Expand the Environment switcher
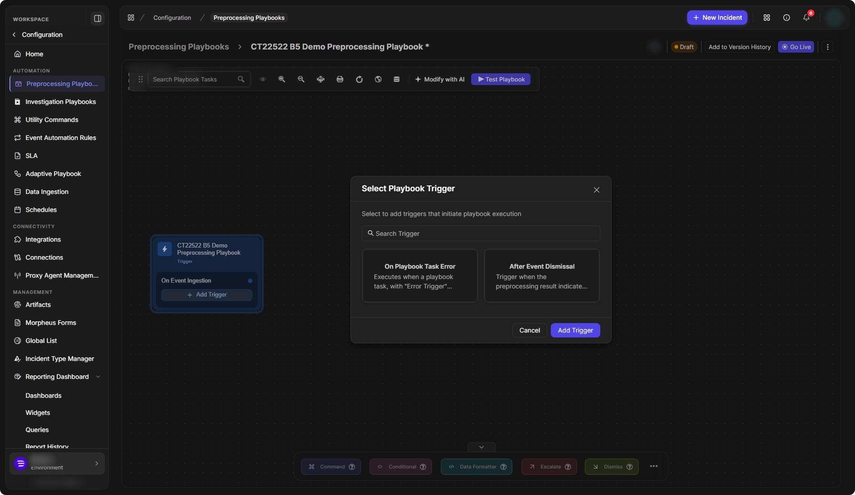This screenshot has width=855, height=495. coord(57,463)
